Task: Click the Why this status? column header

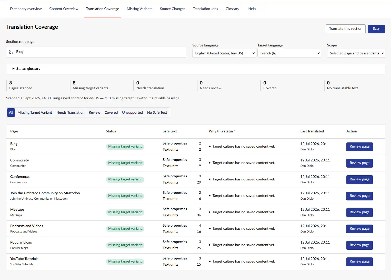Action: (222, 131)
